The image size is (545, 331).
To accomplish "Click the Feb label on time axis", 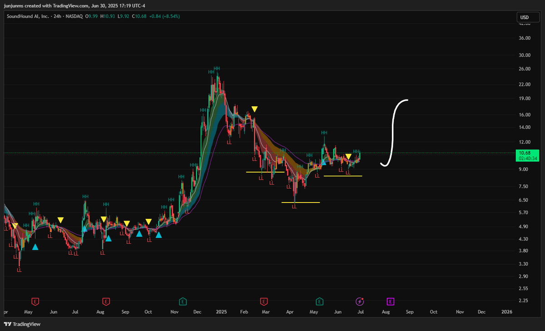I will [243, 312].
